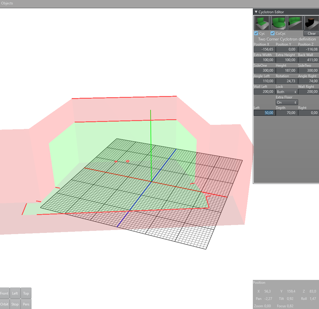This screenshot has height=309, width=319.
Task: Switch to Pers perspective view
Action: pyautogui.click(x=26, y=304)
